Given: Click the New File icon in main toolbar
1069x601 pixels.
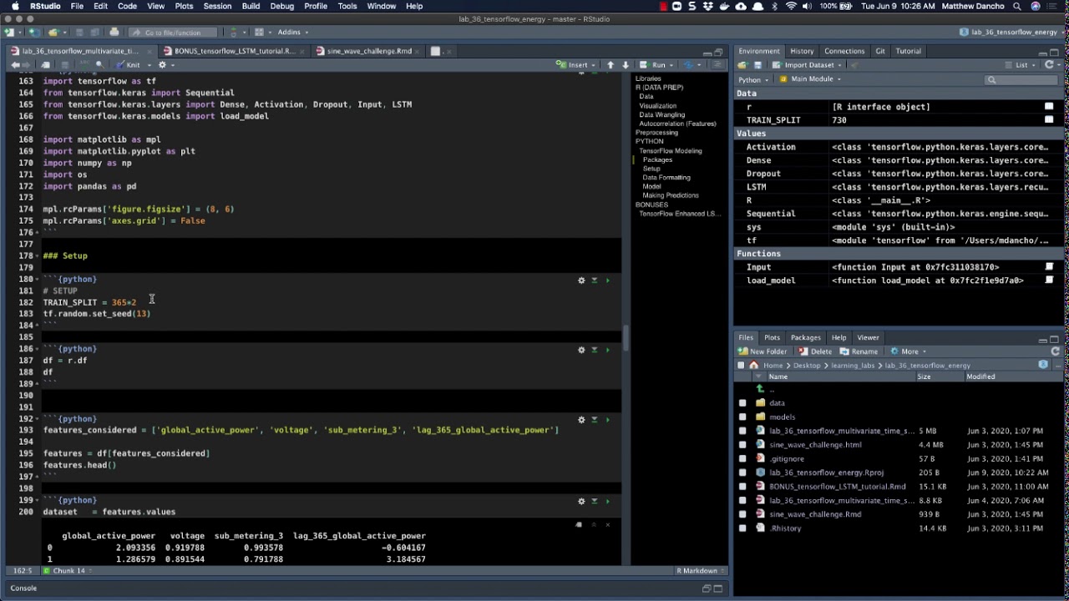Looking at the screenshot, I should [x=10, y=33].
